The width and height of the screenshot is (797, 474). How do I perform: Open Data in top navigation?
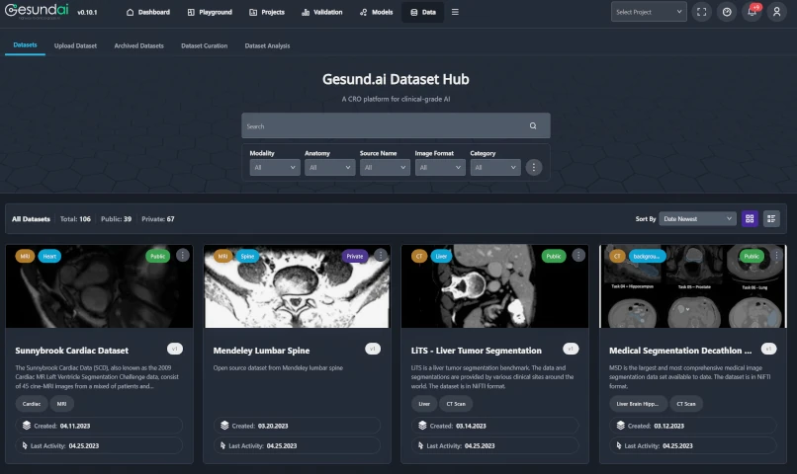(x=423, y=12)
